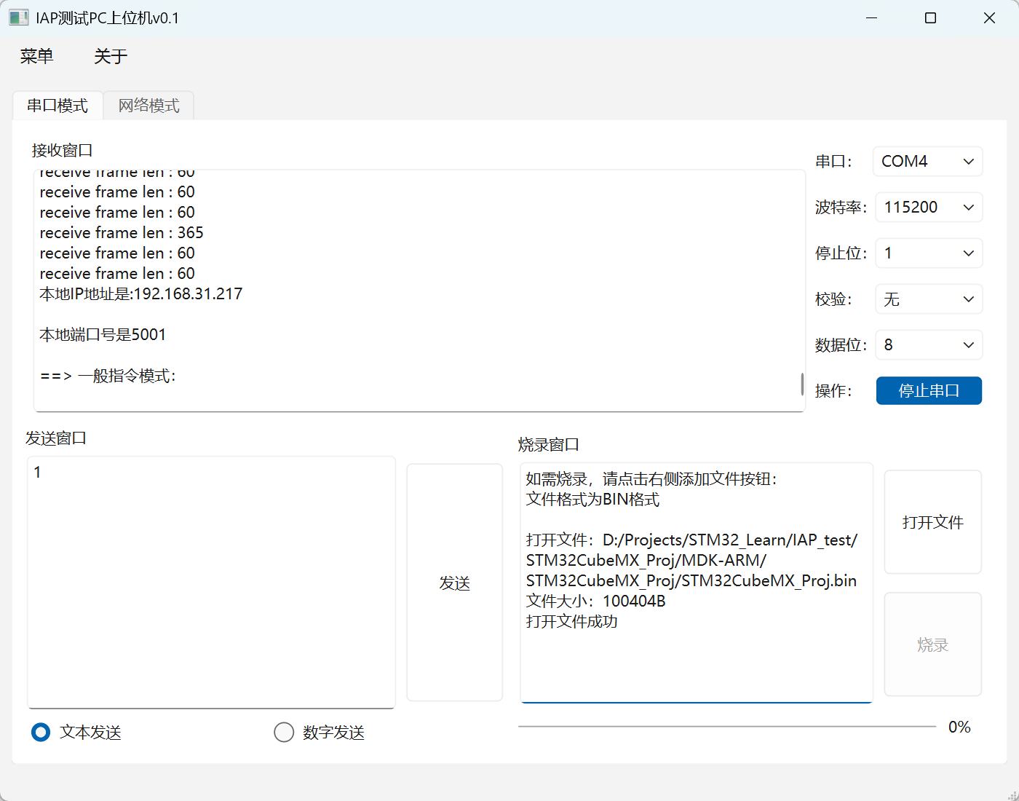Switch to the 串口模式 tab

click(58, 106)
